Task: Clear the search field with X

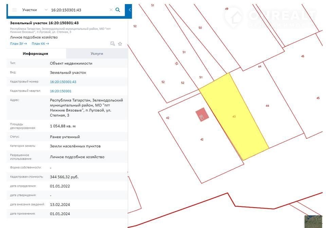Action: tap(111, 10)
